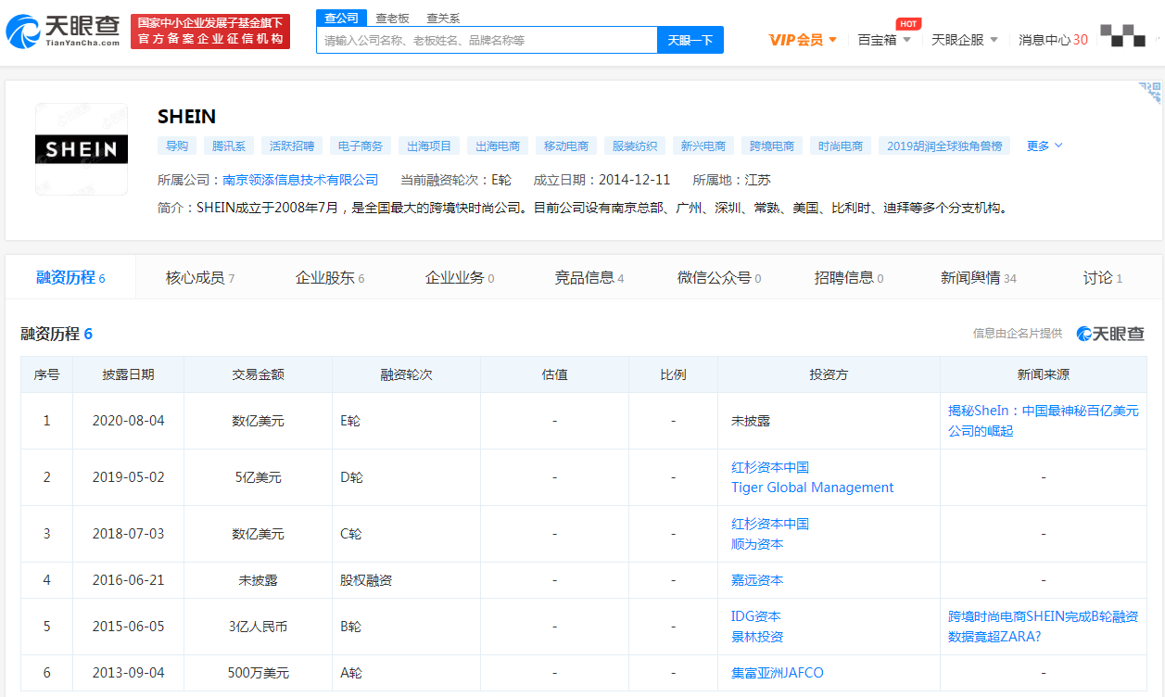Viewport: 1165px width, 697px height.
Task: Switch to the 讨论 tab
Action: click(1103, 277)
